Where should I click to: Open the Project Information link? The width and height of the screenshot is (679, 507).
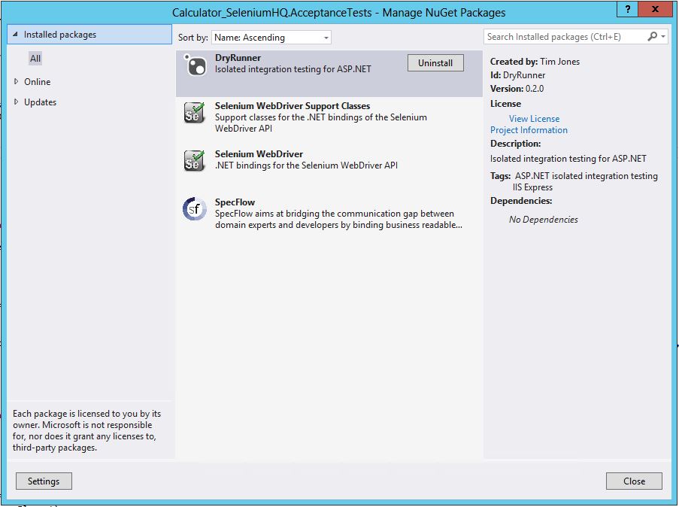529,130
